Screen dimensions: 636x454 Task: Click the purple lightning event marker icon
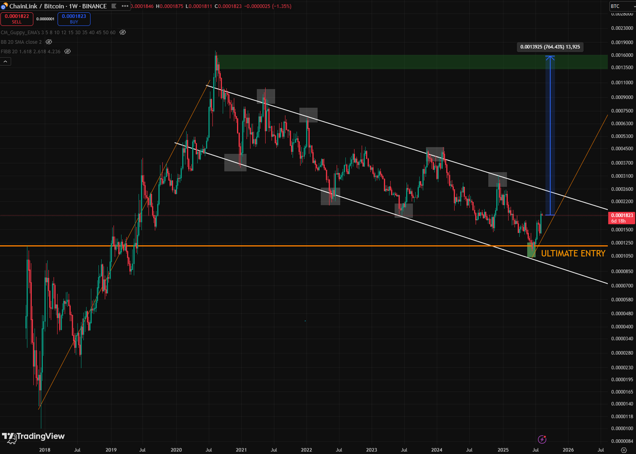(542, 439)
